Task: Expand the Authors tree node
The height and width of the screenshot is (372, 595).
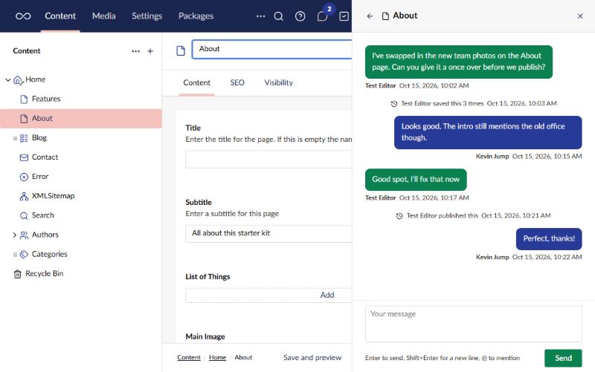Action: [x=14, y=235]
